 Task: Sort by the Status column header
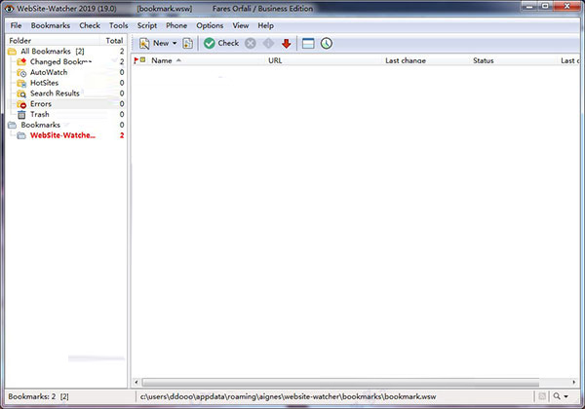click(x=484, y=60)
